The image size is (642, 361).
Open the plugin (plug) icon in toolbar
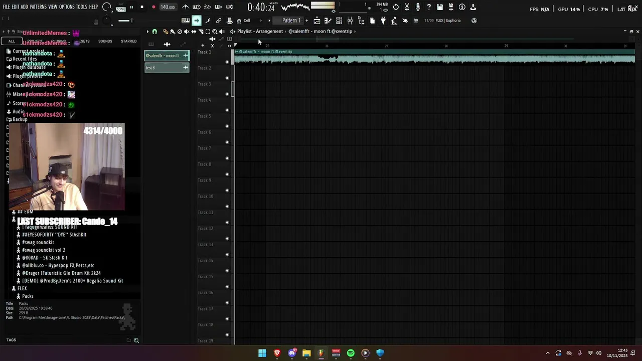(x=383, y=21)
